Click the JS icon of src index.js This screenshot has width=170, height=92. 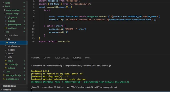coord(6,68)
